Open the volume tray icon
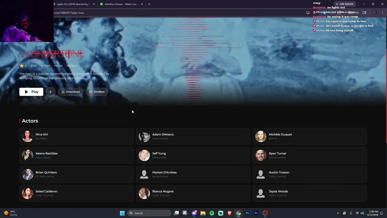The width and height of the screenshot is (387, 218). 362,213
